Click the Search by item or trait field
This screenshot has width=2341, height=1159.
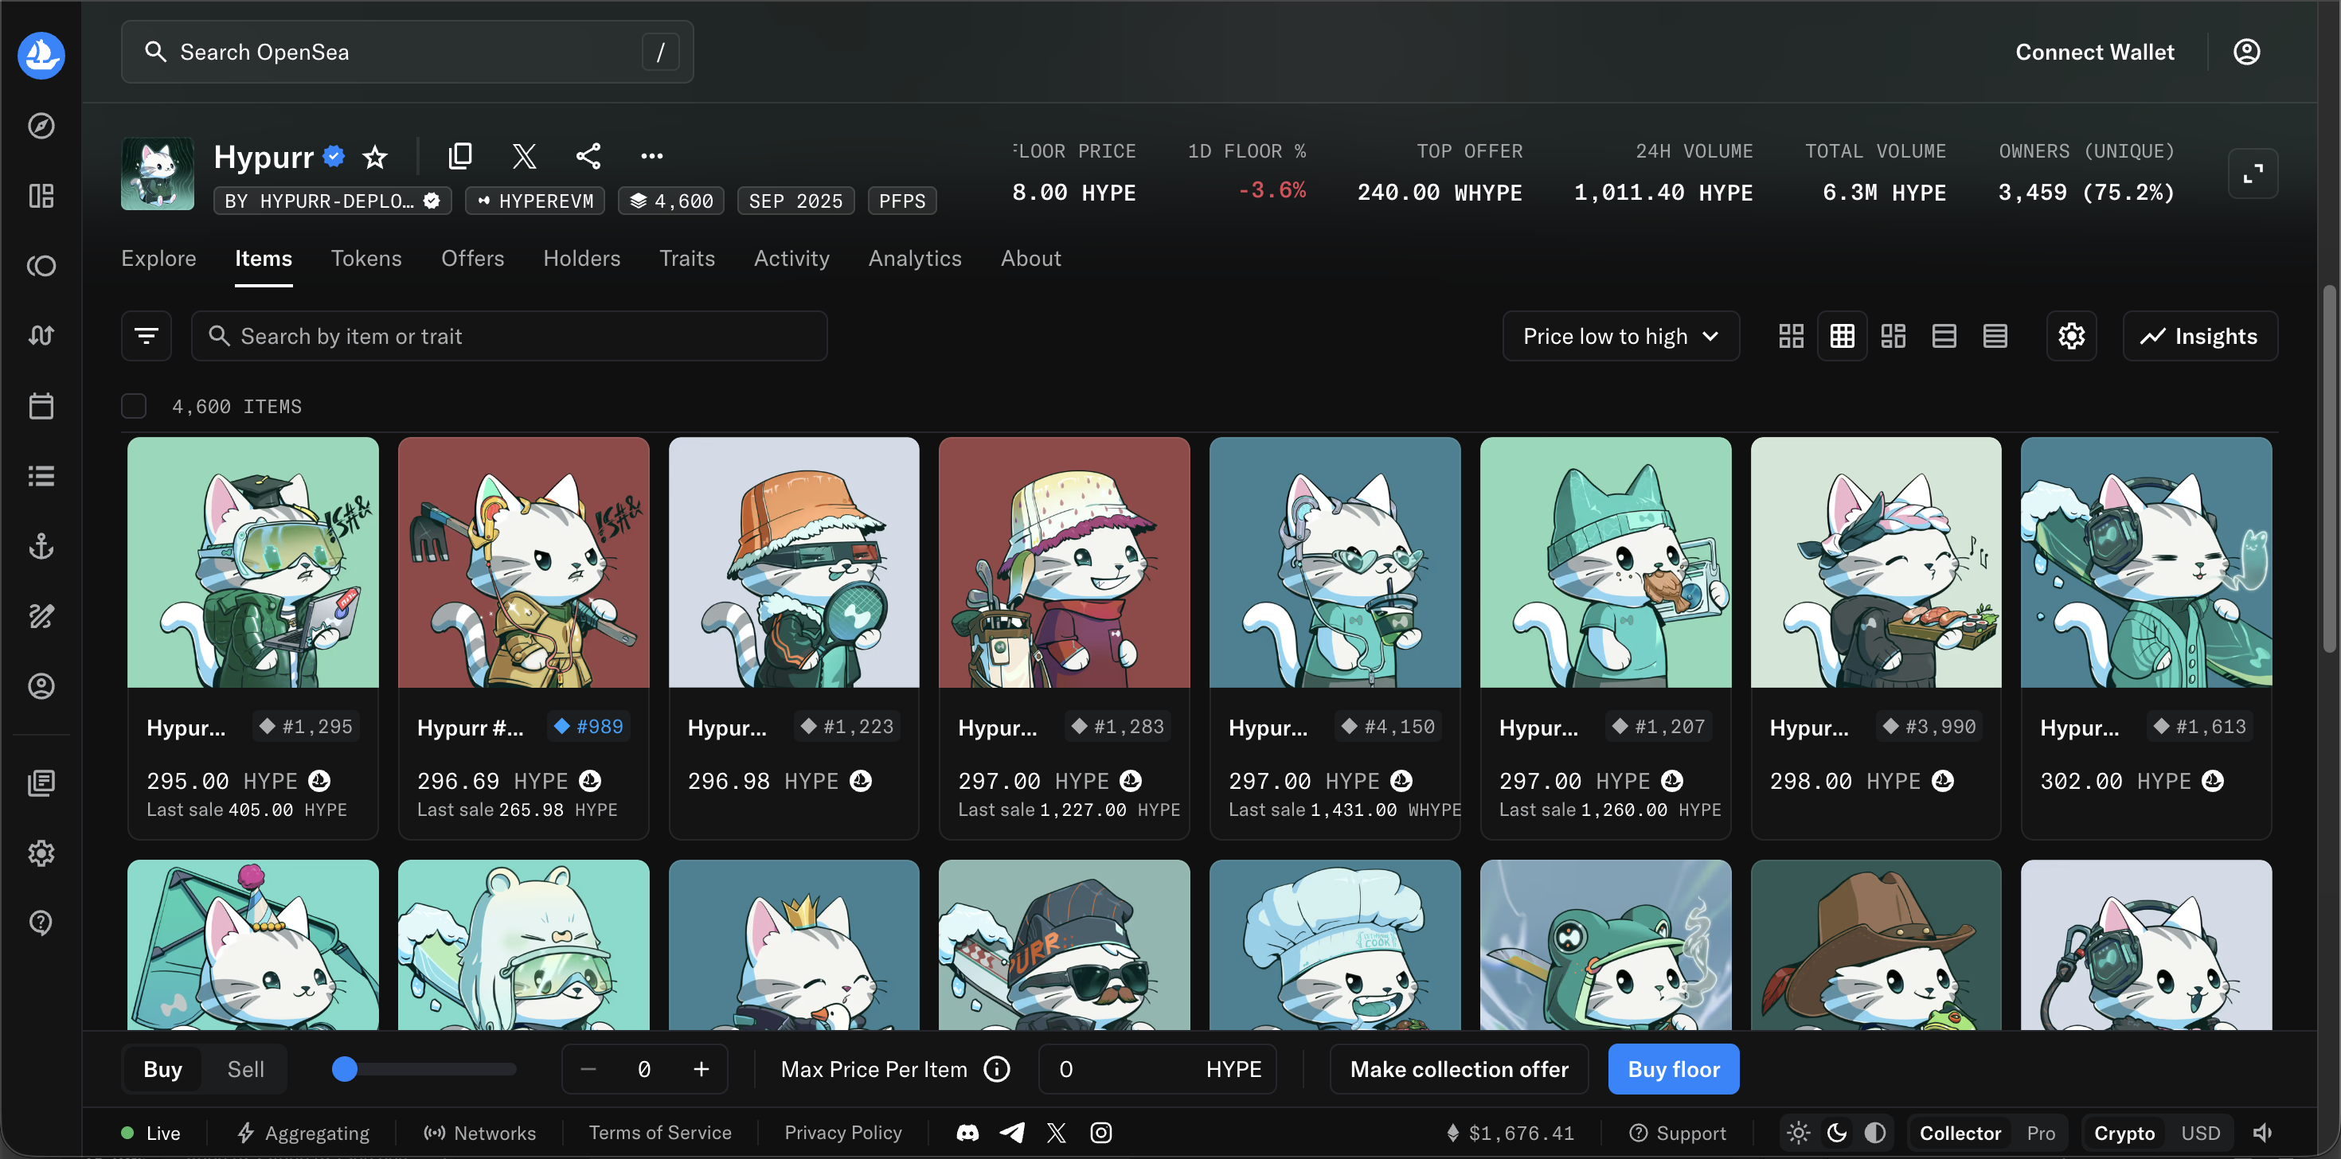click(509, 336)
